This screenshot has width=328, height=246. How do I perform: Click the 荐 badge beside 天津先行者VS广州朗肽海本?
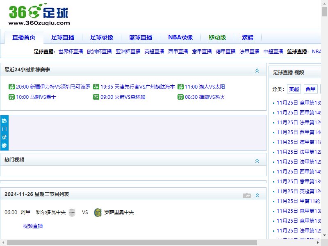[x=96, y=87]
